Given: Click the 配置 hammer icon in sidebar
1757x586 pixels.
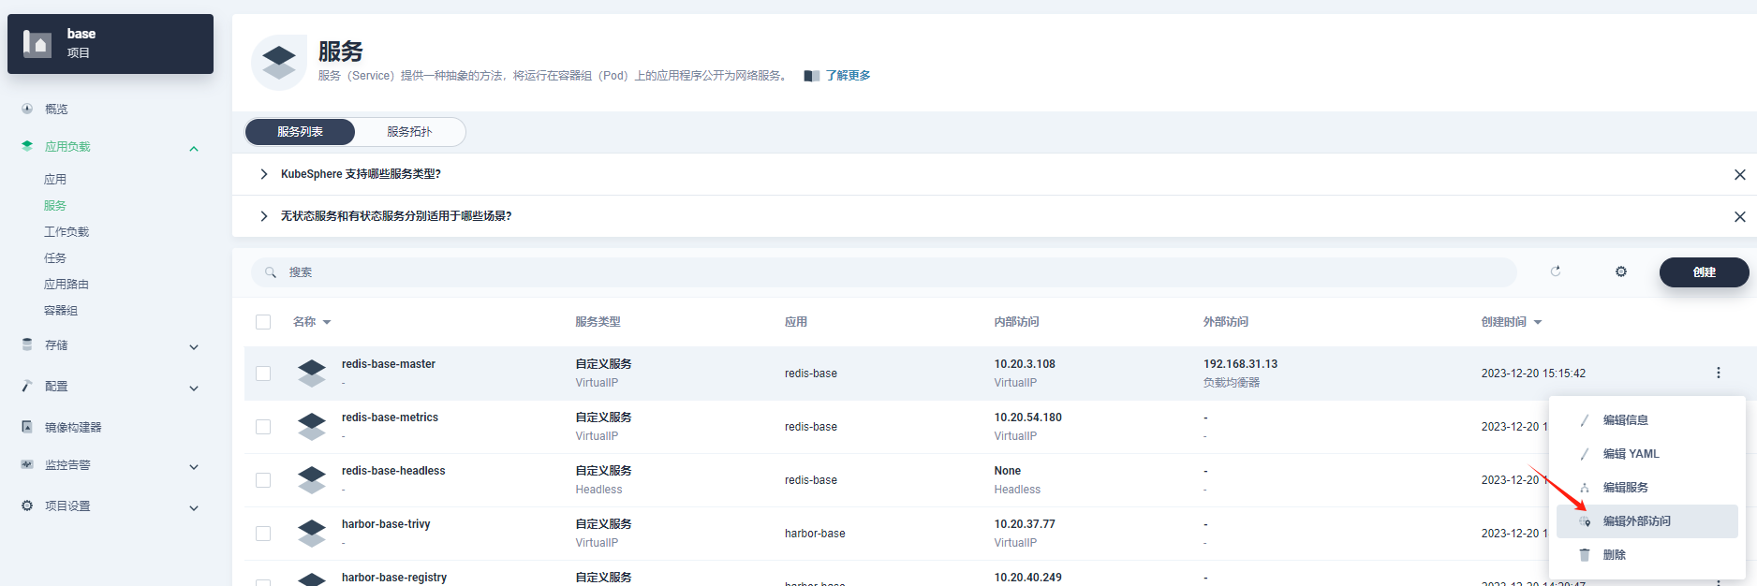Looking at the screenshot, I should (x=27, y=386).
